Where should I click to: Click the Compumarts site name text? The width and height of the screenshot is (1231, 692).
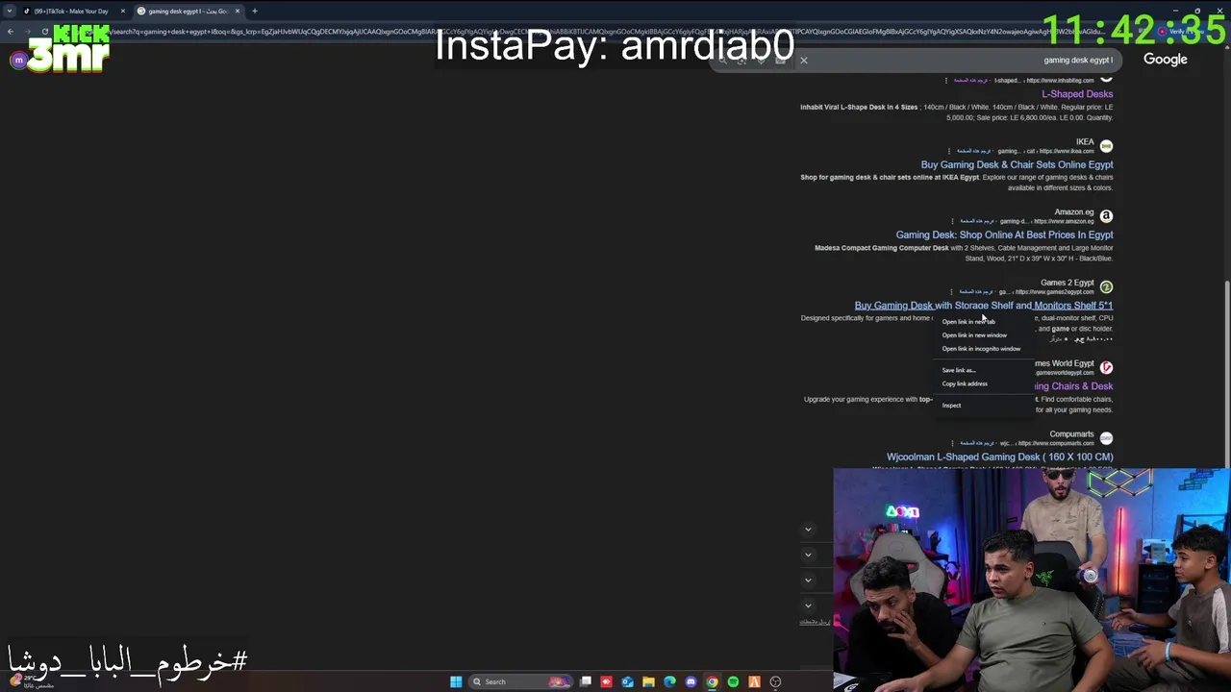(1072, 434)
